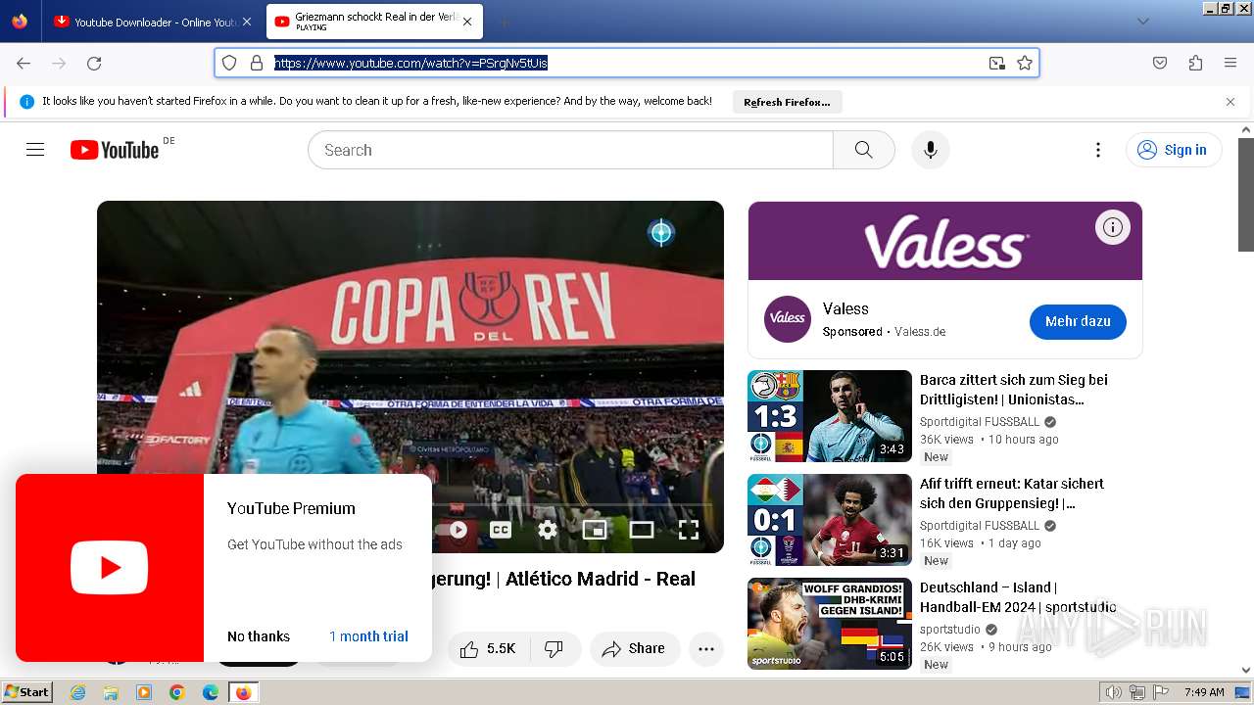Launch Edge from taskbar
The image size is (1254, 705).
pyautogui.click(x=211, y=692)
